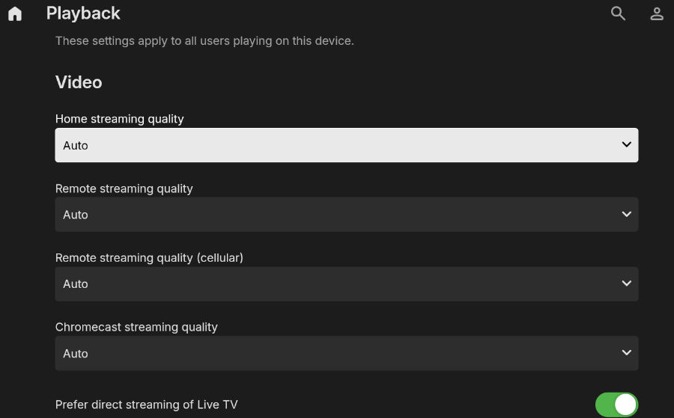Click the Chromecast streaming quality label
The width and height of the screenshot is (674, 418).
[136, 328]
